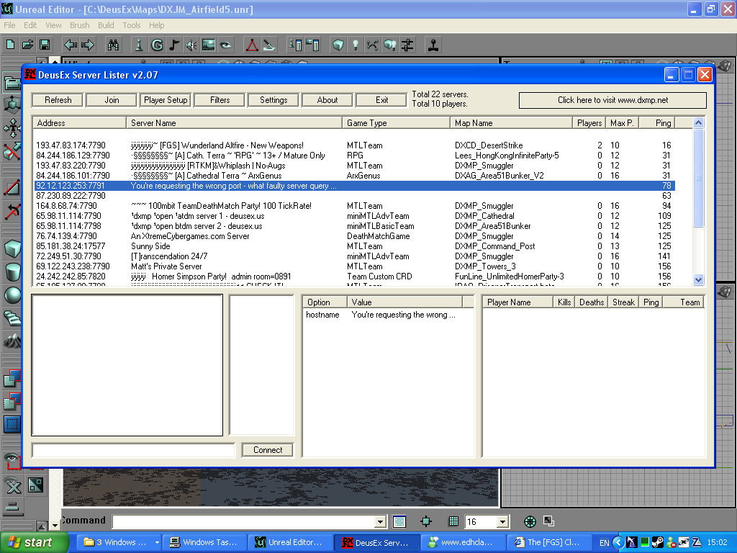Visit www.dxmp.net link button
The height and width of the screenshot is (553, 737).
[612, 99]
